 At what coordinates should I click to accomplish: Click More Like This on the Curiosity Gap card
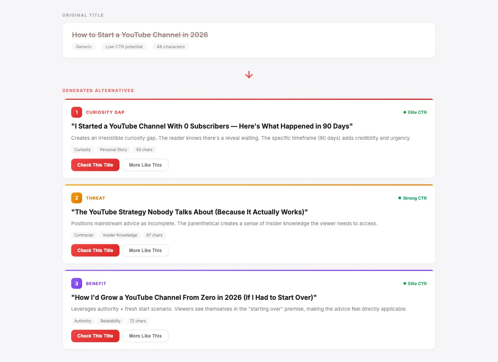coord(145,165)
